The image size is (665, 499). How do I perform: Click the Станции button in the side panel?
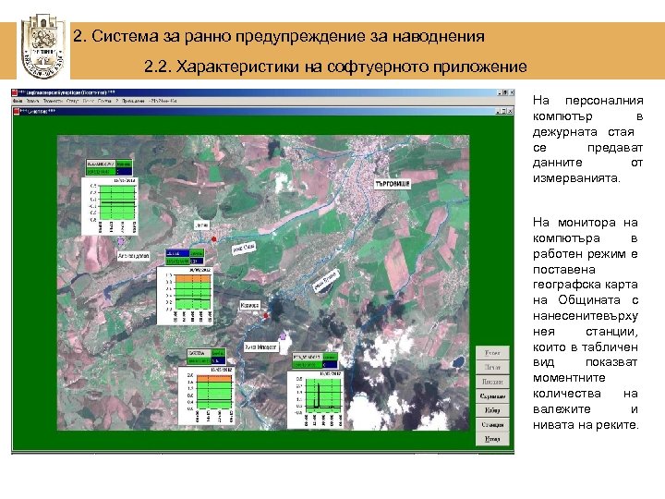point(492,424)
